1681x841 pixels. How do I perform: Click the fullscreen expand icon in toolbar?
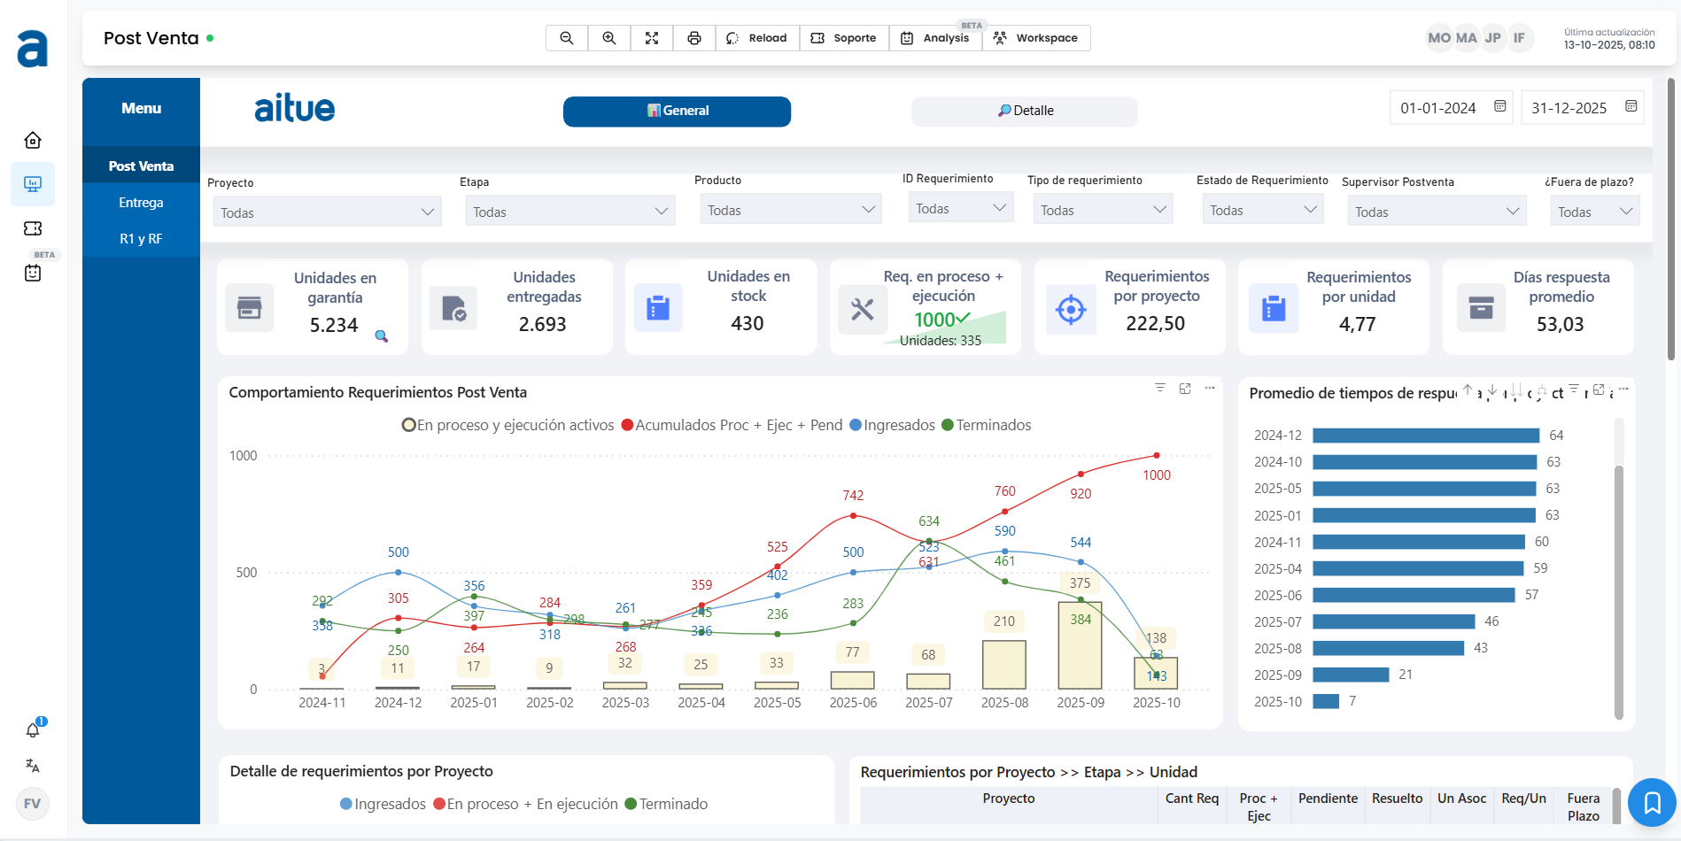point(652,38)
